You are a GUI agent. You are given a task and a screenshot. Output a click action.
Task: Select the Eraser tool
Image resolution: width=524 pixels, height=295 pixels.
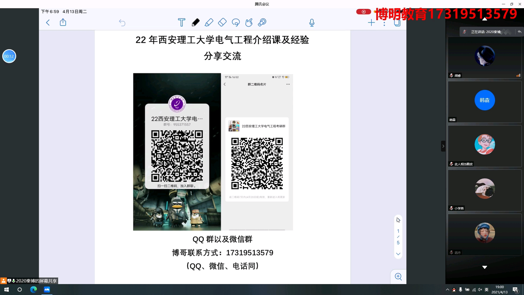click(222, 22)
